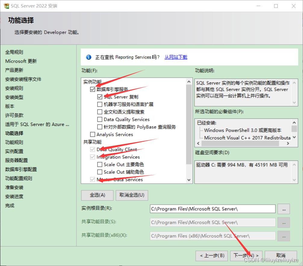This screenshot has width=303, height=266.
Task: Click feature list scroll up arrow
Action: [189, 82]
